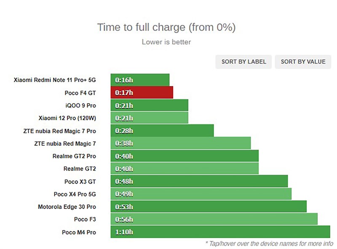The height and width of the screenshot is (249, 337).
Task: Click the Realme GT2 label
Action: [80, 169]
